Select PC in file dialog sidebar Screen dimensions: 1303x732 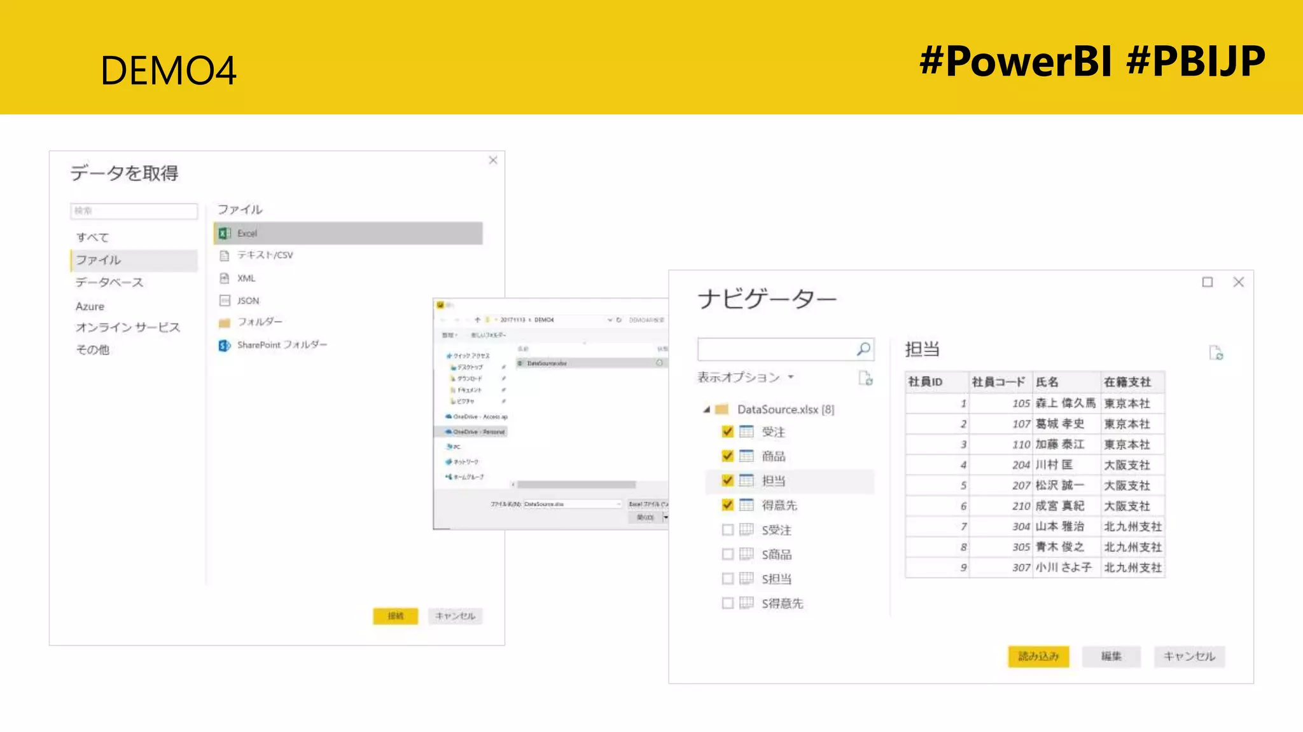point(454,447)
